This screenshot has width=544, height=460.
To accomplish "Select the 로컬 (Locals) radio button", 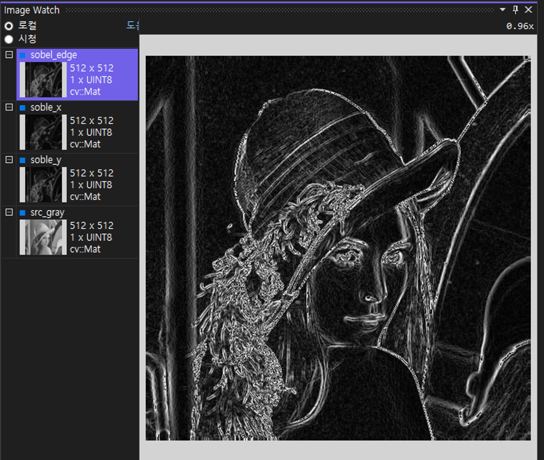I will [9, 26].
